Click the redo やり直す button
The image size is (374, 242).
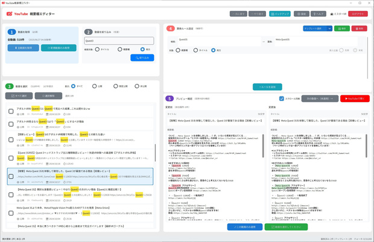257,14
